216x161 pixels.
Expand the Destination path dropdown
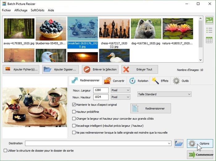[169, 143]
